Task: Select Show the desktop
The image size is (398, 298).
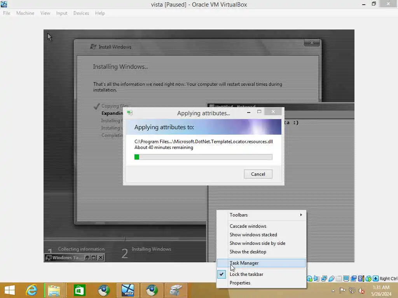Action: point(262,252)
